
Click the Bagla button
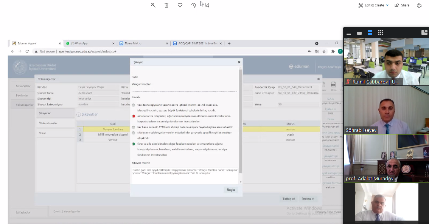pyautogui.click(x=231, y=190)
